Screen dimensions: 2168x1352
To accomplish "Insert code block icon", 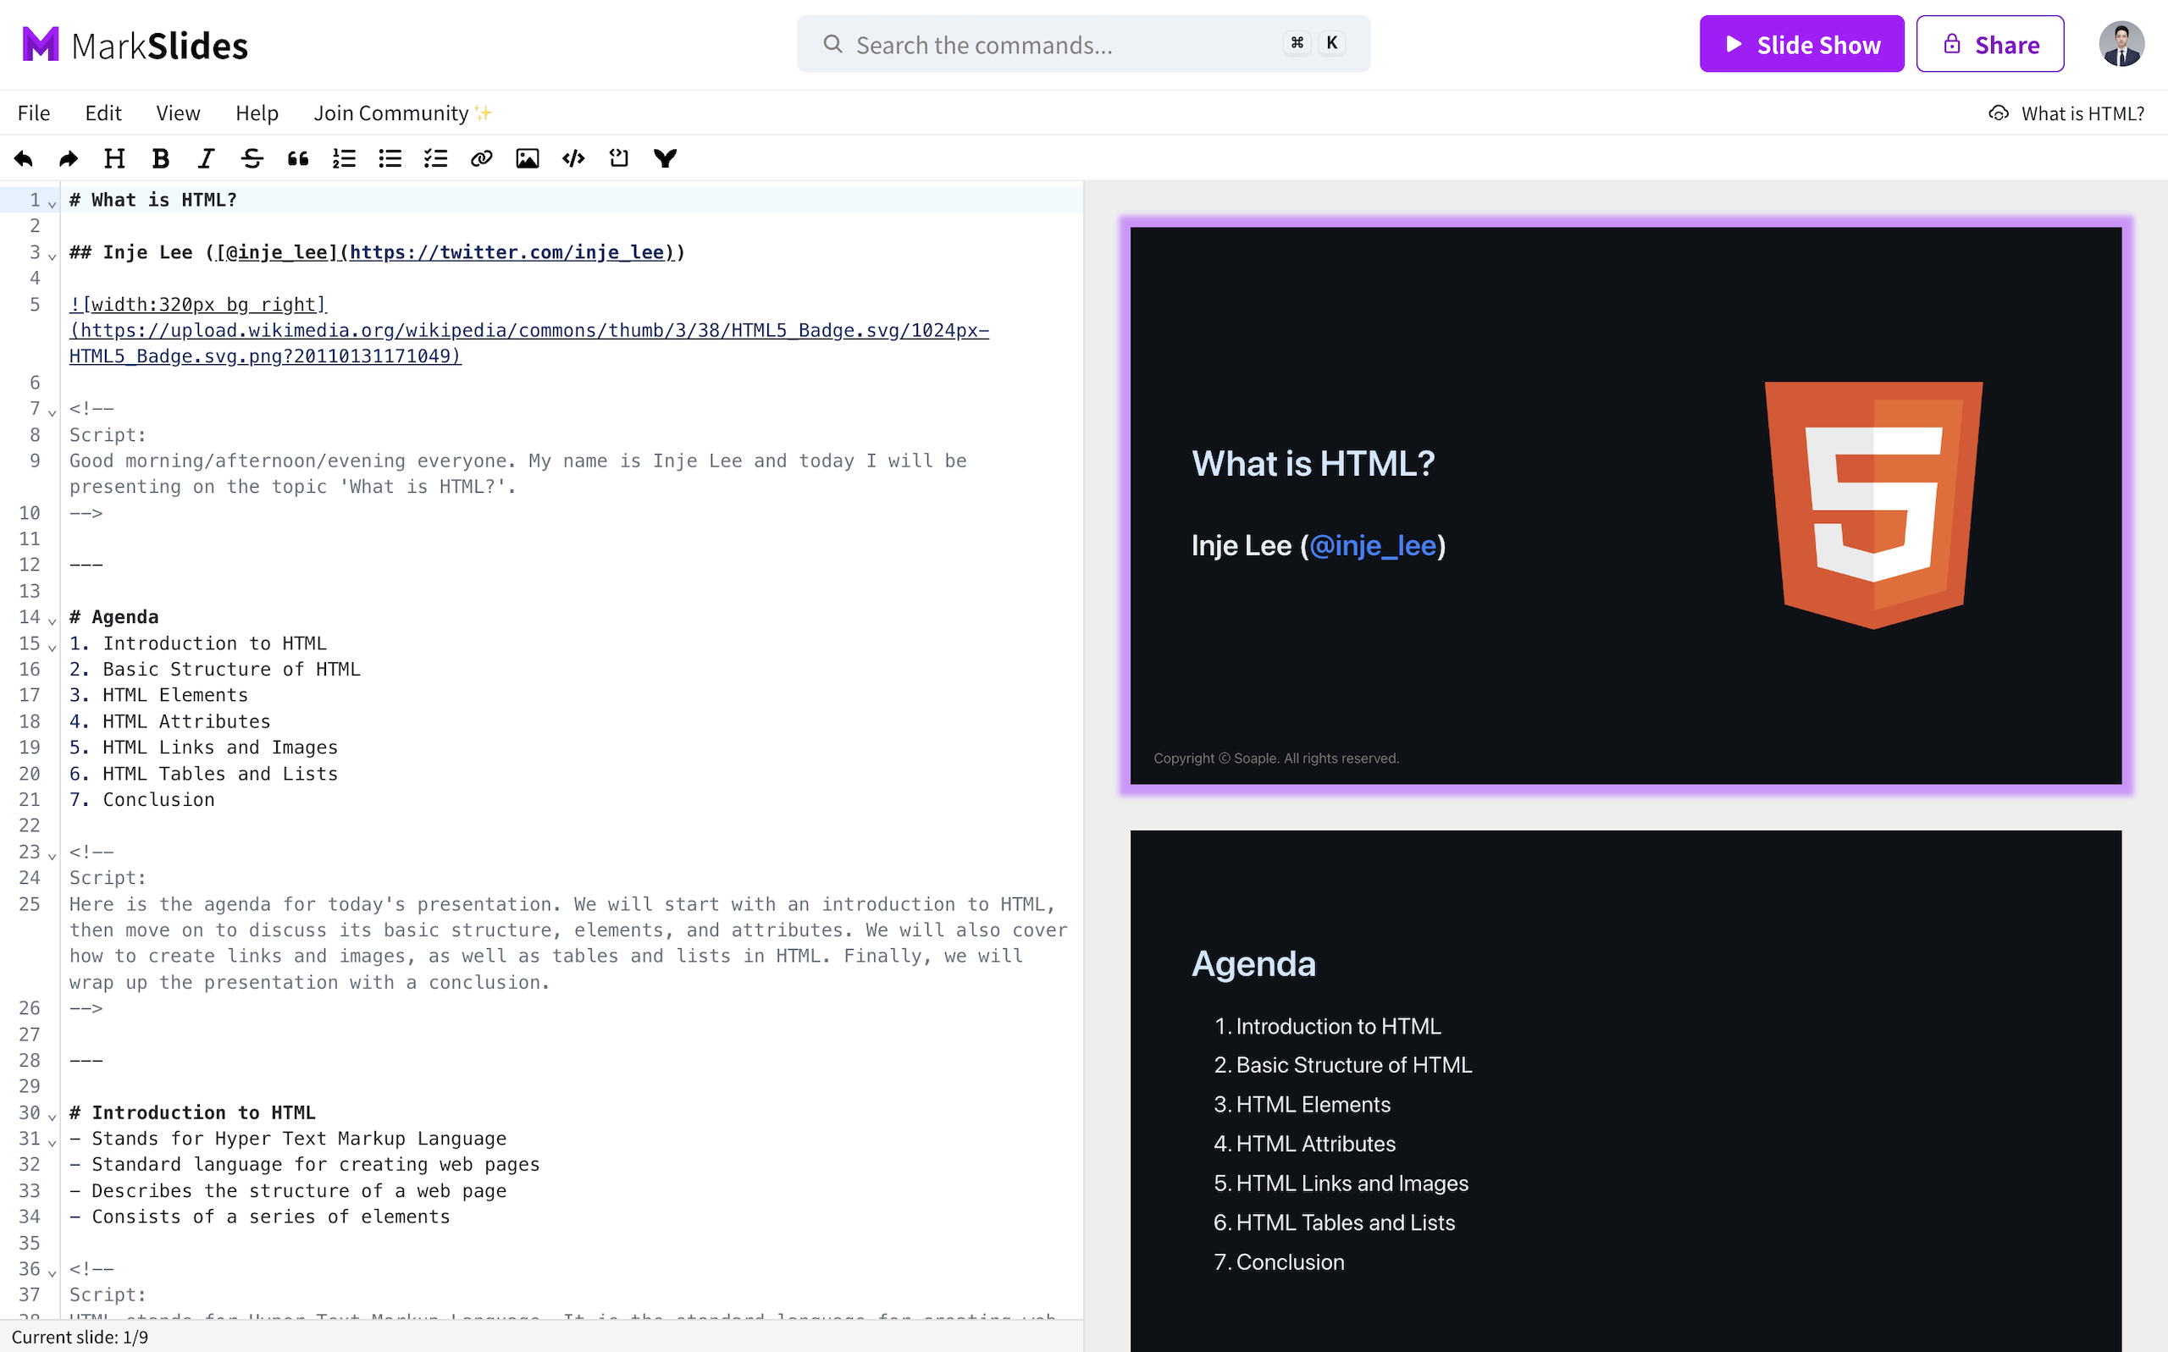I will click(x=573, y=158).
